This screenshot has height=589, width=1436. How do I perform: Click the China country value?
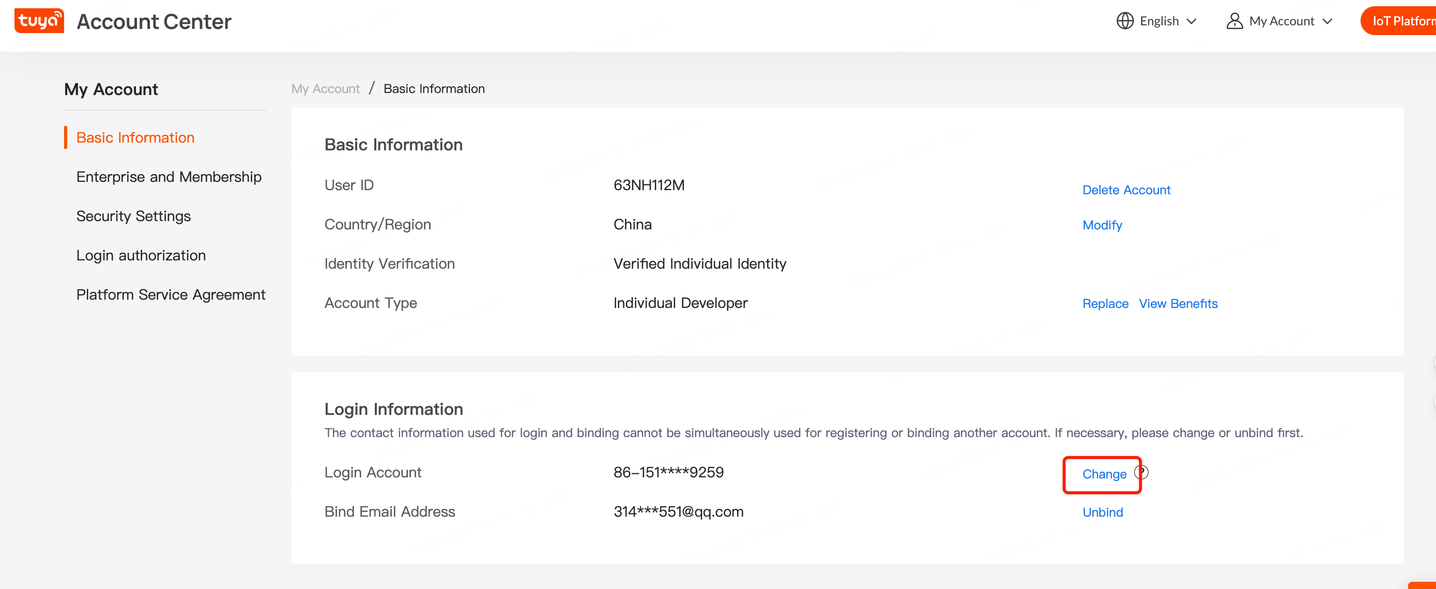632,225
